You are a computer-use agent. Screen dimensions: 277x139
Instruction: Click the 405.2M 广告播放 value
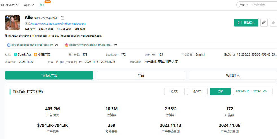pyautogui.click(x=52, y=109)
